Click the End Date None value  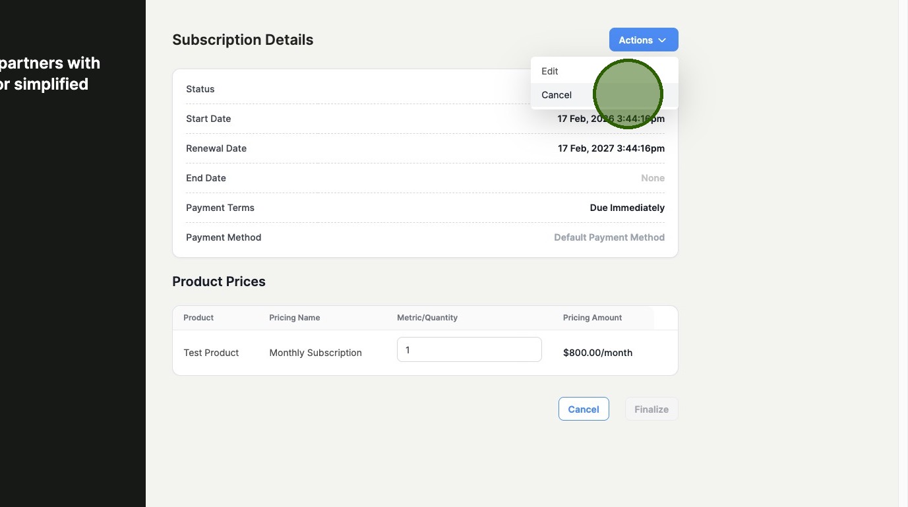[x=652, y=178]
